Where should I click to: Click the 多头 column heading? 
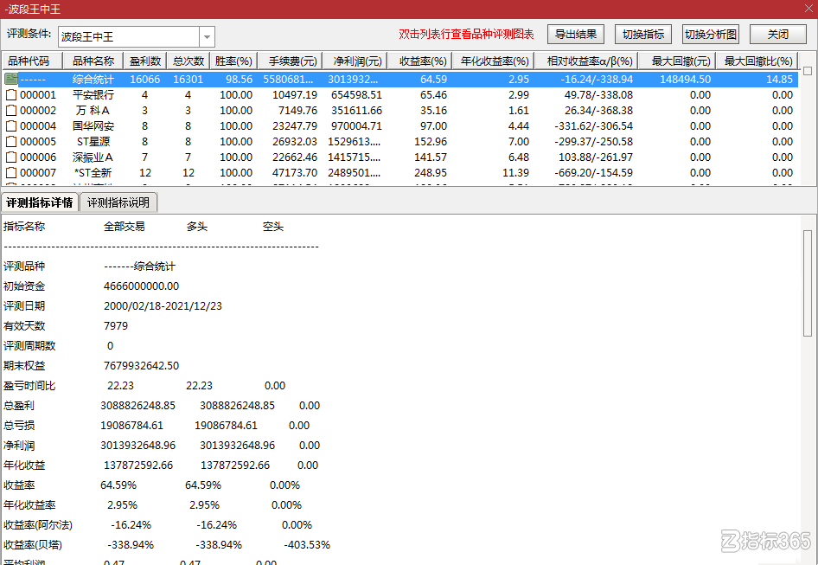(196, 227)
